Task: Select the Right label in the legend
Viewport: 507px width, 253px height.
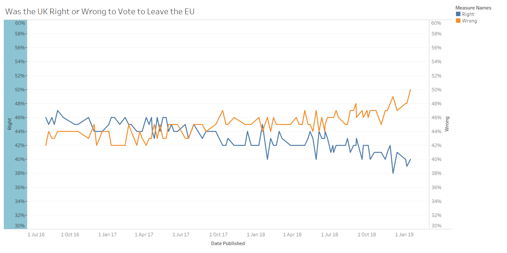Action: (468, 14)
